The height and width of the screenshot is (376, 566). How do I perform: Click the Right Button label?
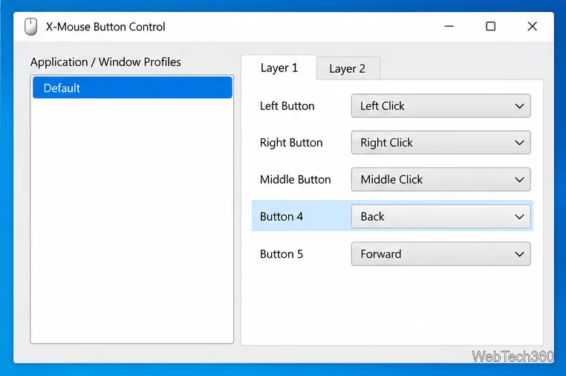291,143
